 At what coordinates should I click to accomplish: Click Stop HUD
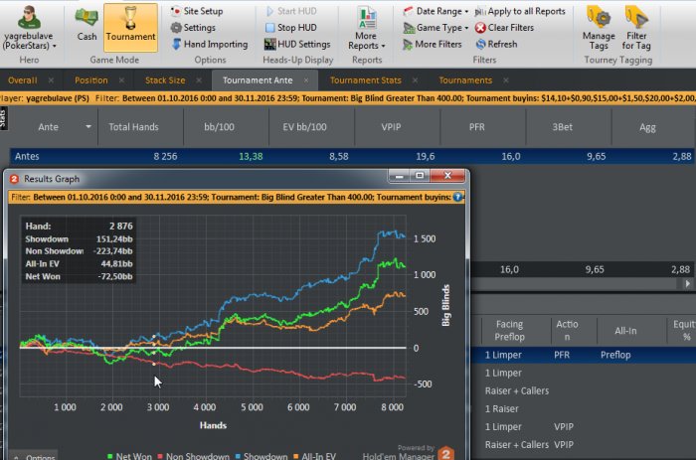tap(291, 28)
